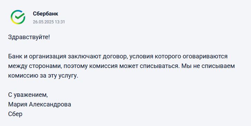This screenshot has height=126, width=251.
Task: Click the words между сторонами
Action: tap(35, 67)
